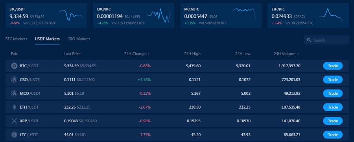Image resolution: width=354 pixels, height=142 pixels.
Task: Open the CRO/BTC ticker card sparkline
Action: pyautogui.click(x=159, y=15)
